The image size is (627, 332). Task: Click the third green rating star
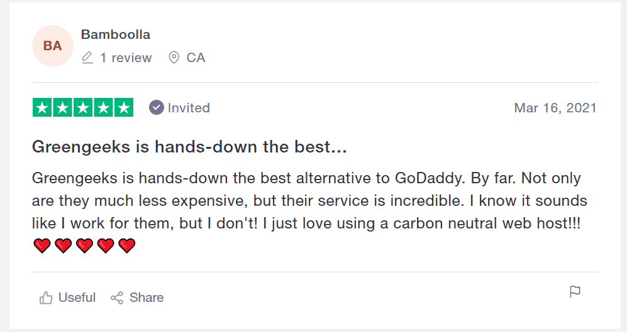(83, 108)
